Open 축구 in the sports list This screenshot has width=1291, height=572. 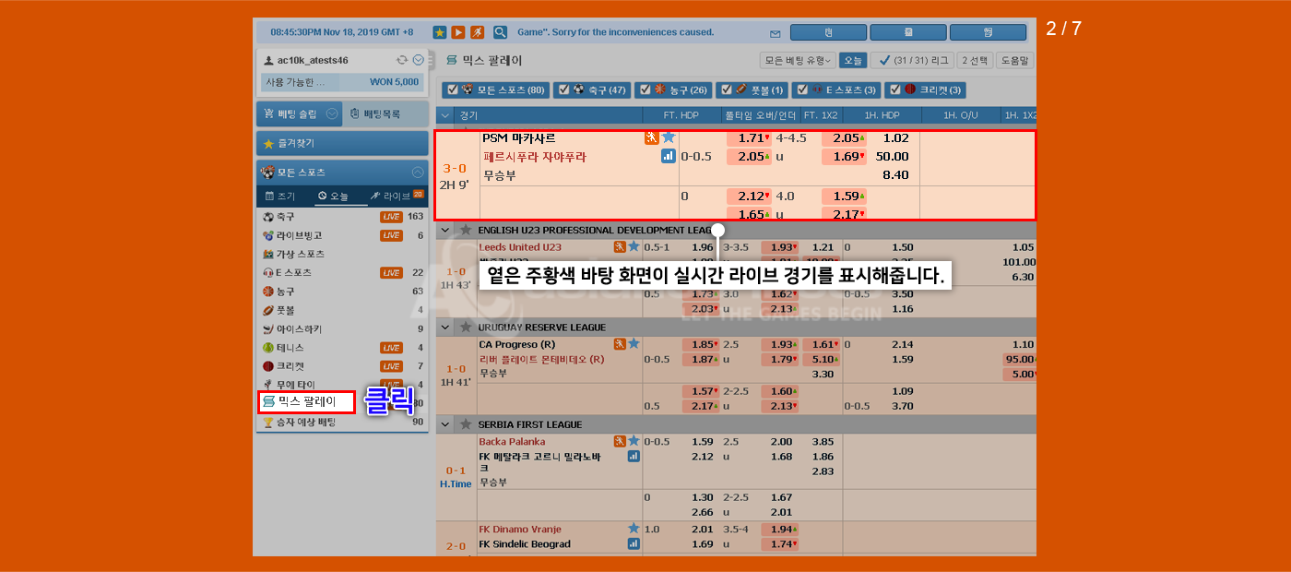(x=342, y=217)
